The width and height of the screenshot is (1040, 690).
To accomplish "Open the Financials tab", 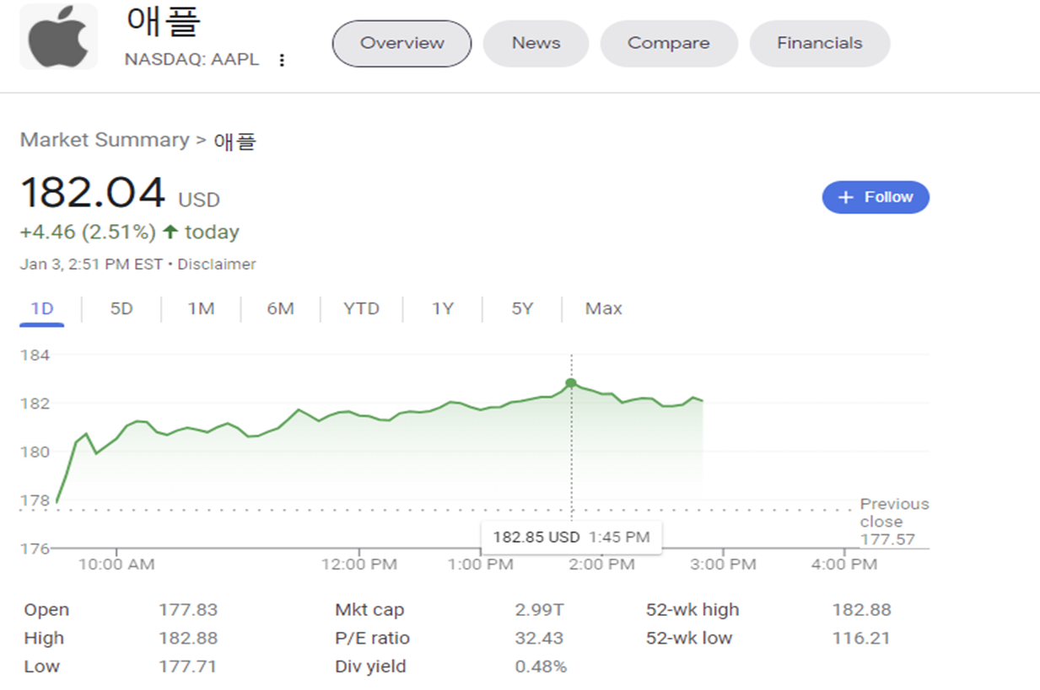I will [818, 42].
